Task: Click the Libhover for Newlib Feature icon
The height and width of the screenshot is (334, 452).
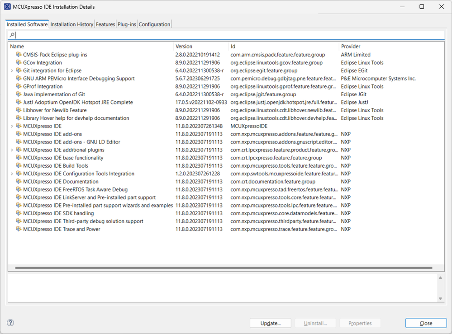Action: click(x=19, y=110)
